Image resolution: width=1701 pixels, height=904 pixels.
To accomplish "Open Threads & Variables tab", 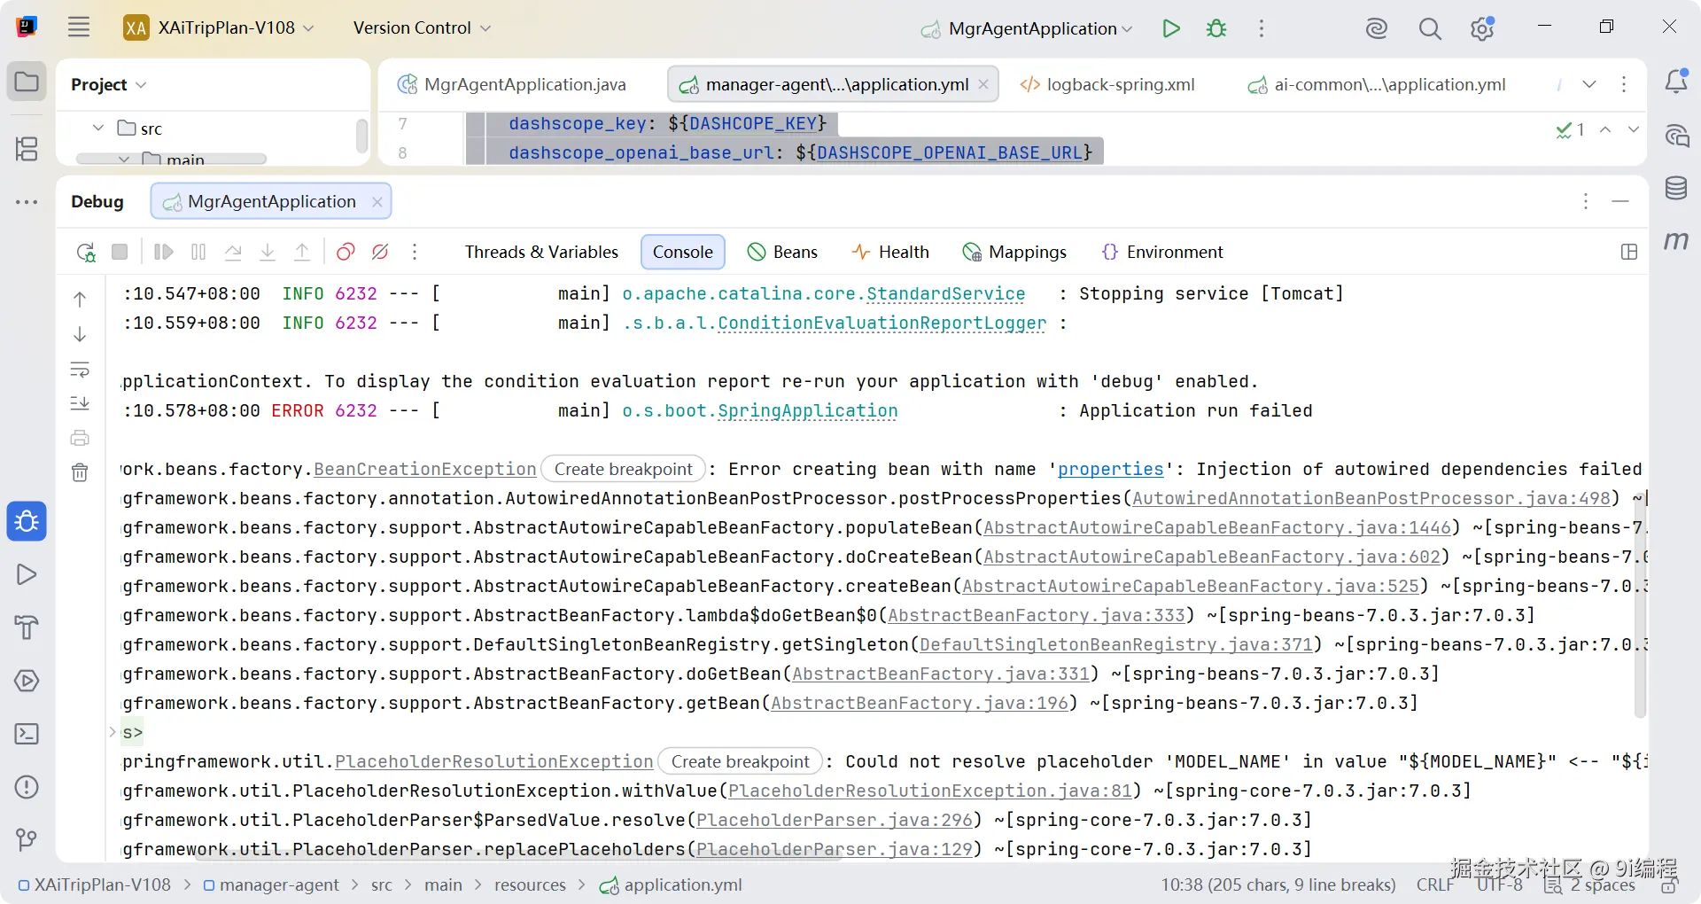I will point(541,252).
